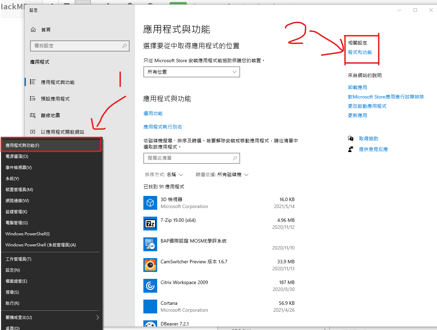Open 檔案總管(E) from the menu
The height and width of the screenshot is (330, 437).
[x=51, y=281]
